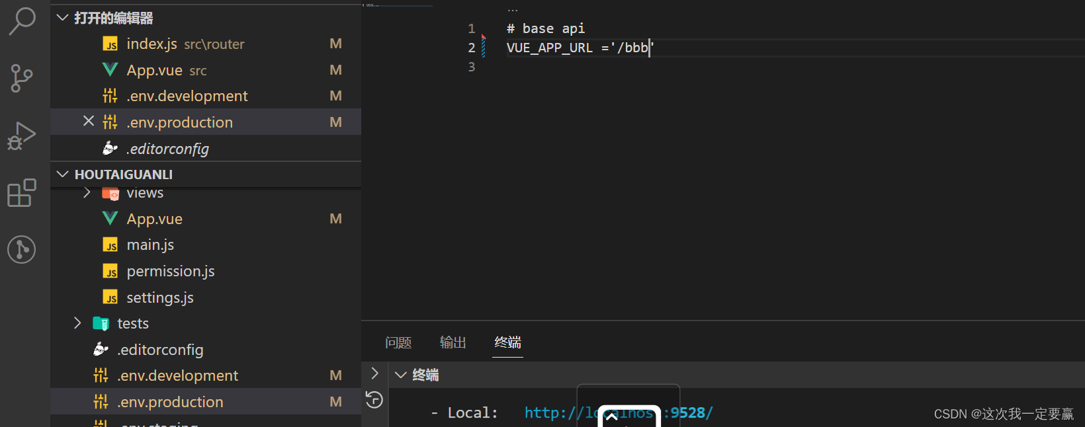Open App.vue in the HOUTAIGUANLI tree
The image size is (1085, 427).
[206, 219]
